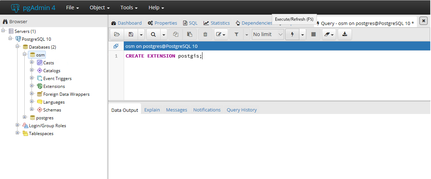Expand the Schemas tree node

(32, 110)
